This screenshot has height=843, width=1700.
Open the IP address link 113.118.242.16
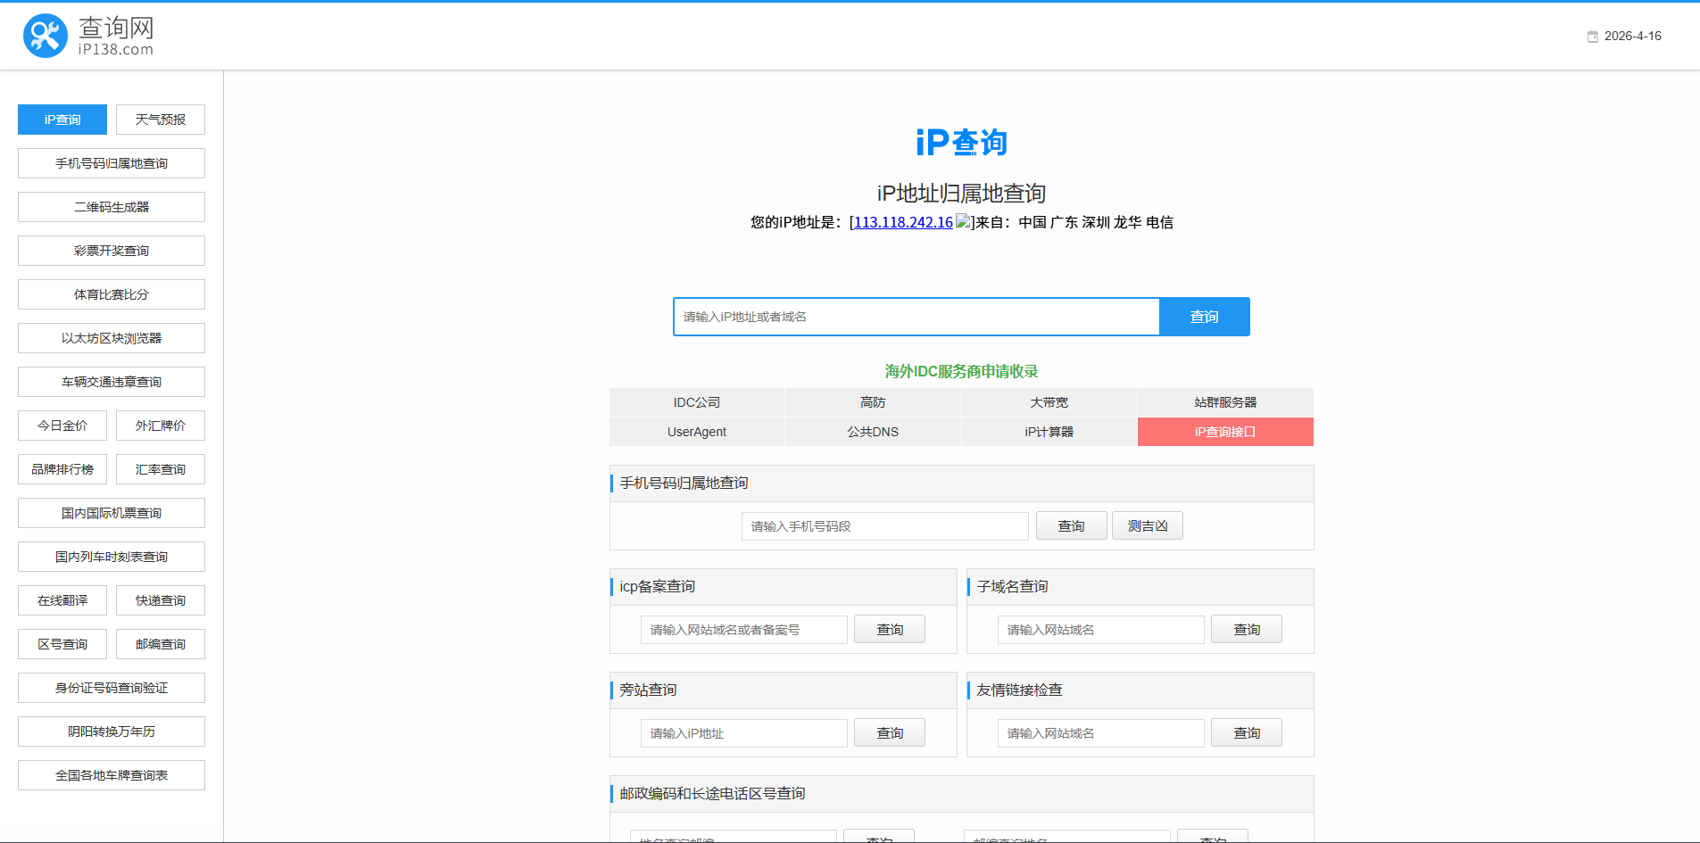click(x=901, y=223)
